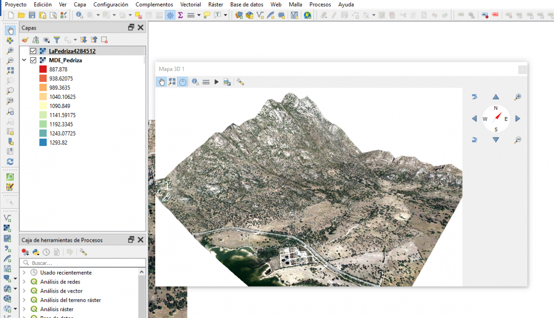Uncheck the MDE_Pedriza layer visibility

pos(33,60)
